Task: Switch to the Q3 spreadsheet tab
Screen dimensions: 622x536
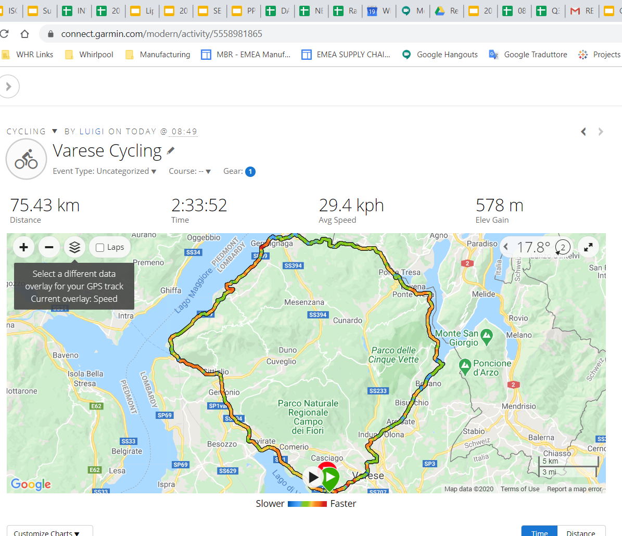Action: (x=548, y=11)
